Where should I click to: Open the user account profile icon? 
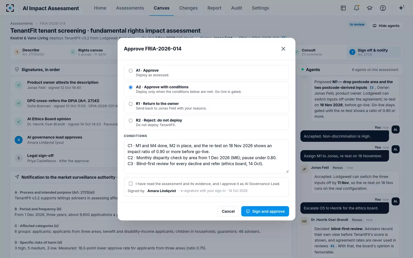pyautogui.click(x=383, y=8)
